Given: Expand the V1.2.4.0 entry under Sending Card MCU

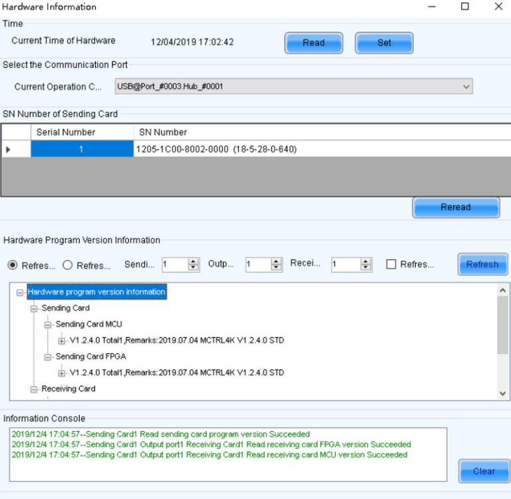Looking at the screenshot, I should click(x=62, y=341).
